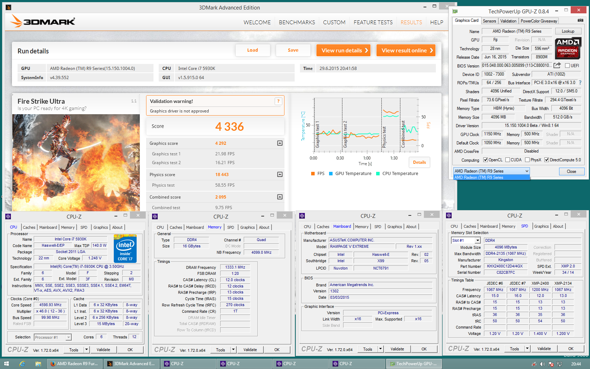Toggle the UEFI checkbox in GPU-Z
This screenshot has width=590, height=369.
tap(567, 66)
